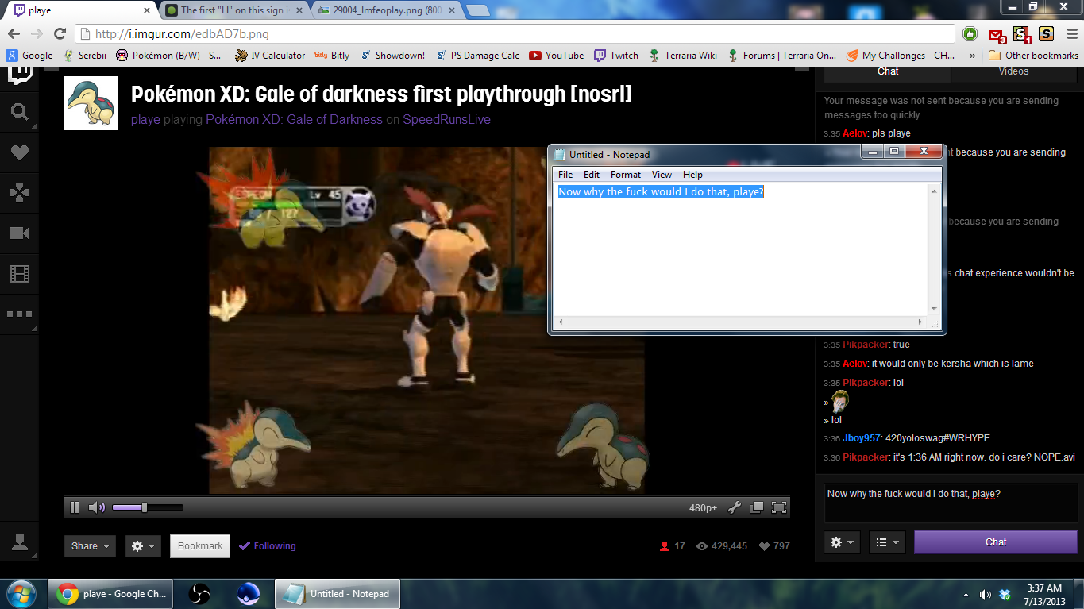Open the stream player settings wrench

(x=735, y=507)
